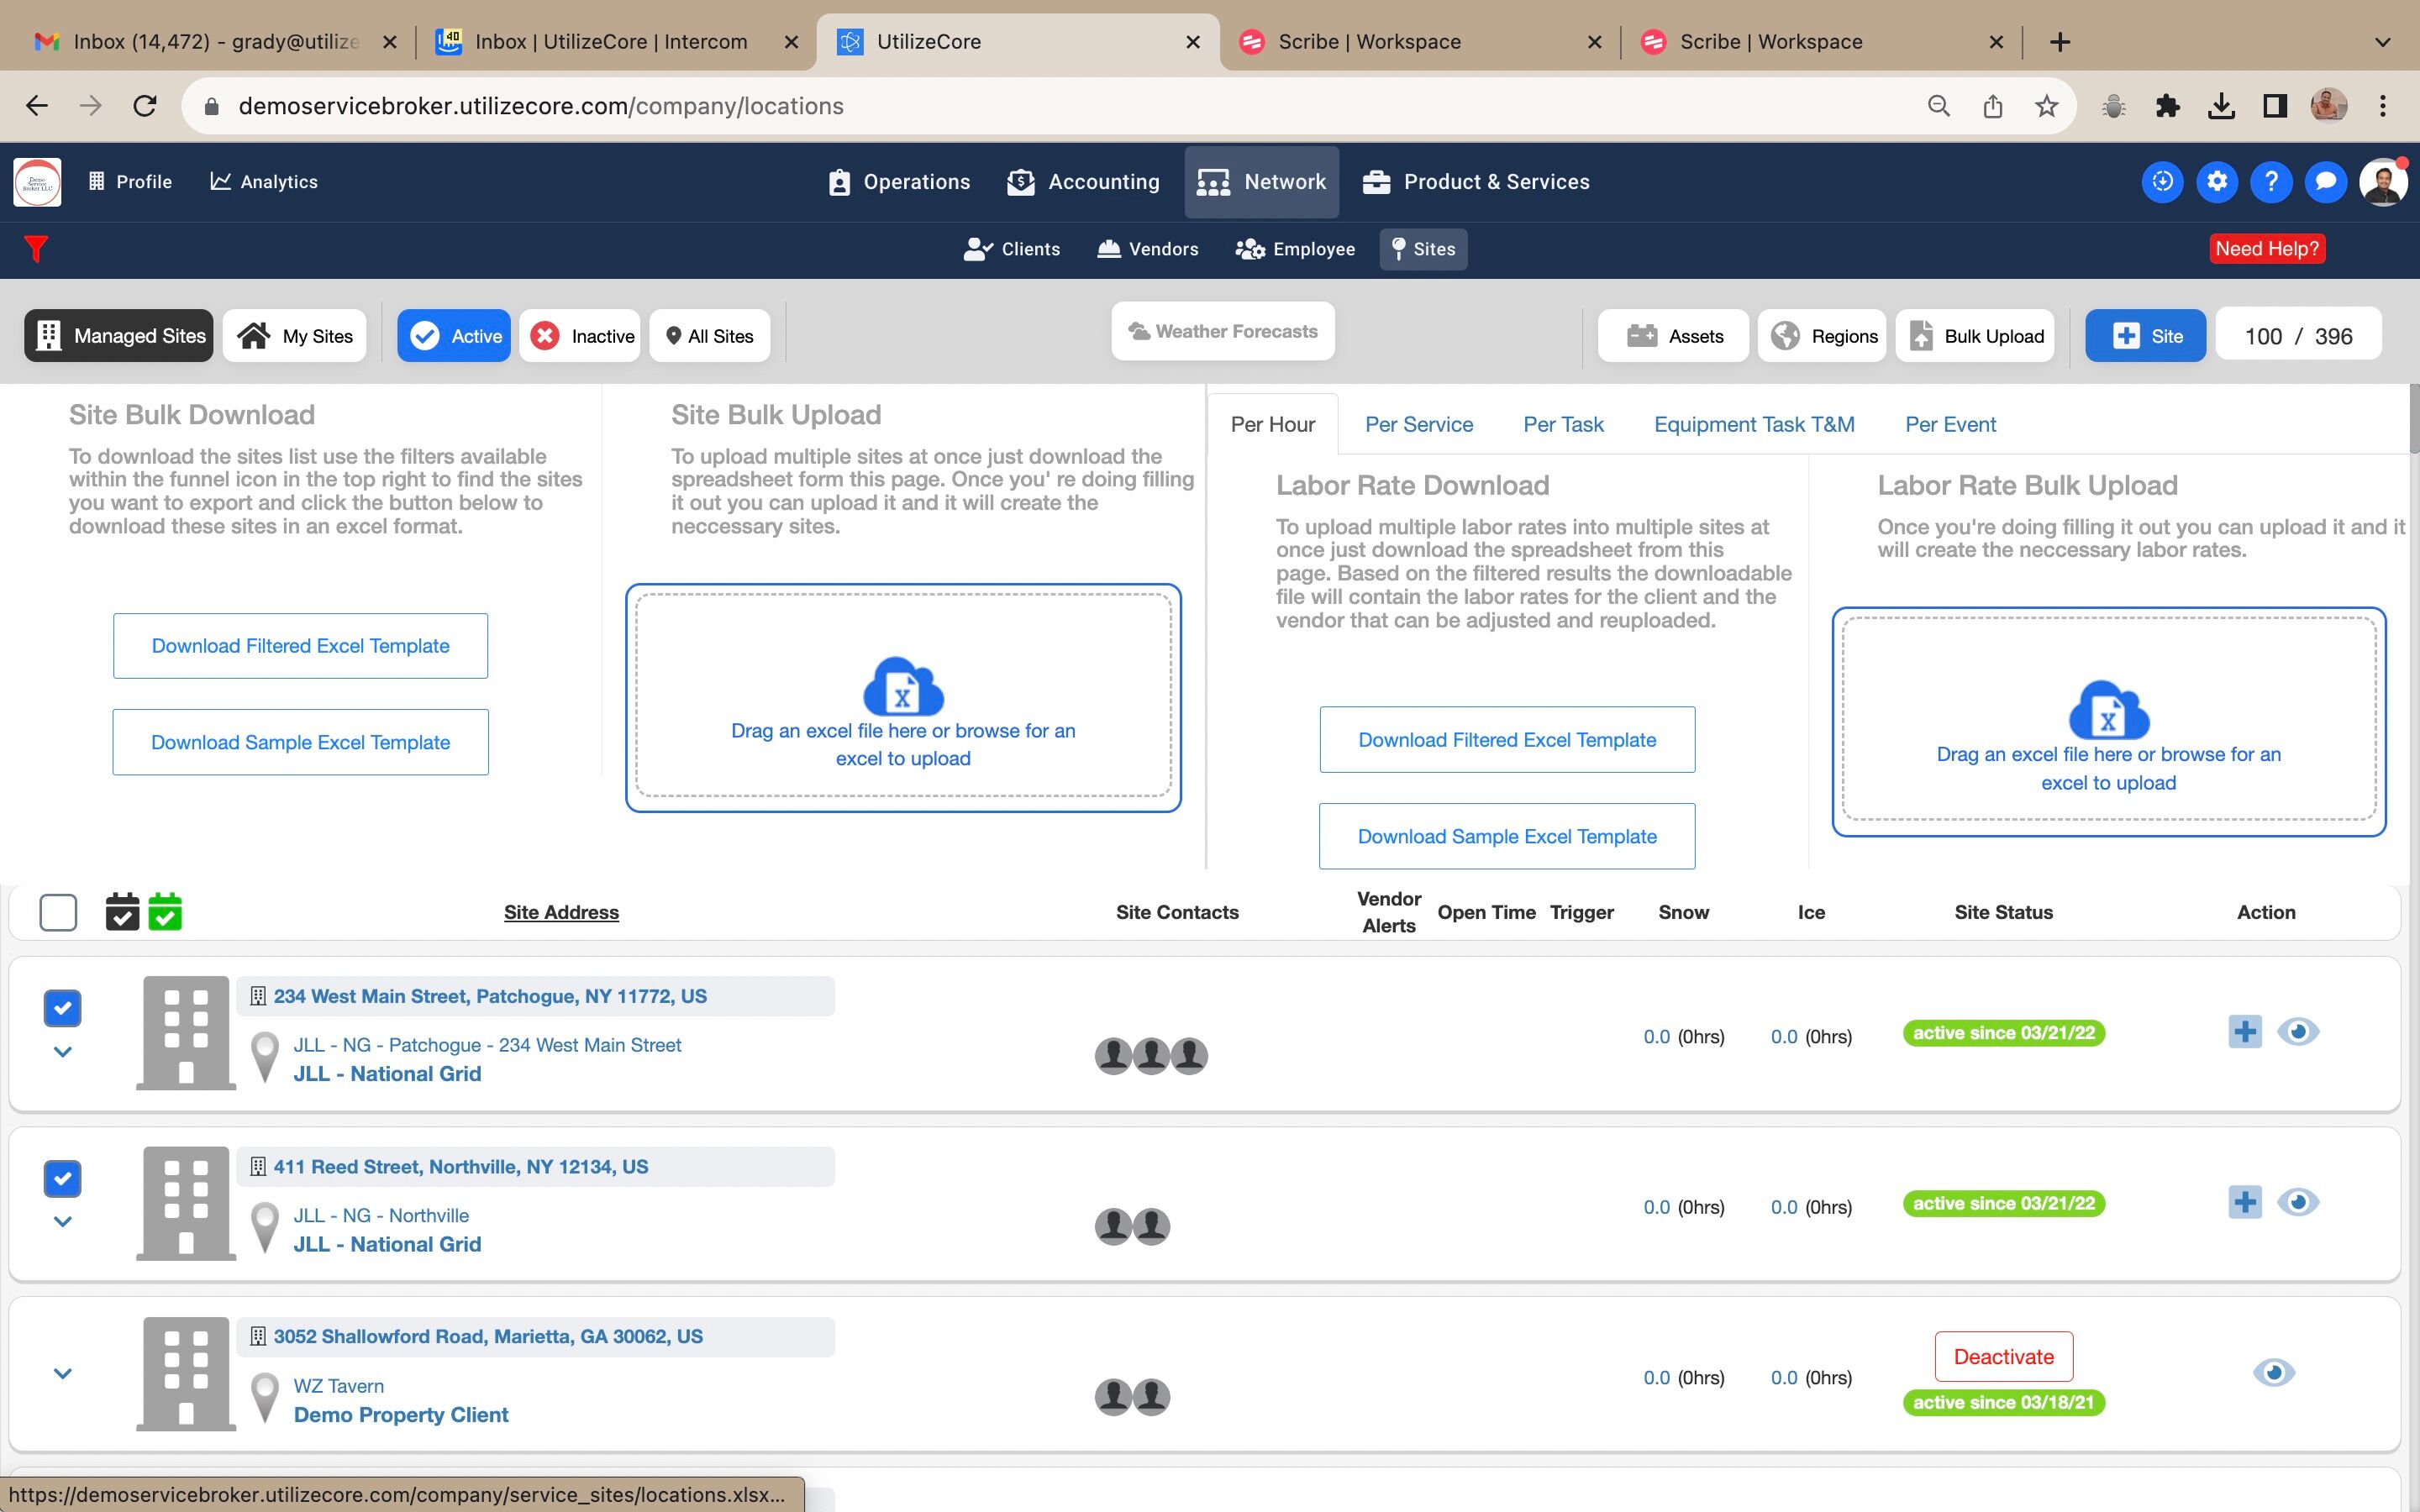The image size is (2420, 1512).
Task: Click the plus icon for Patchogue site
Action: tap(2244, 1031)
